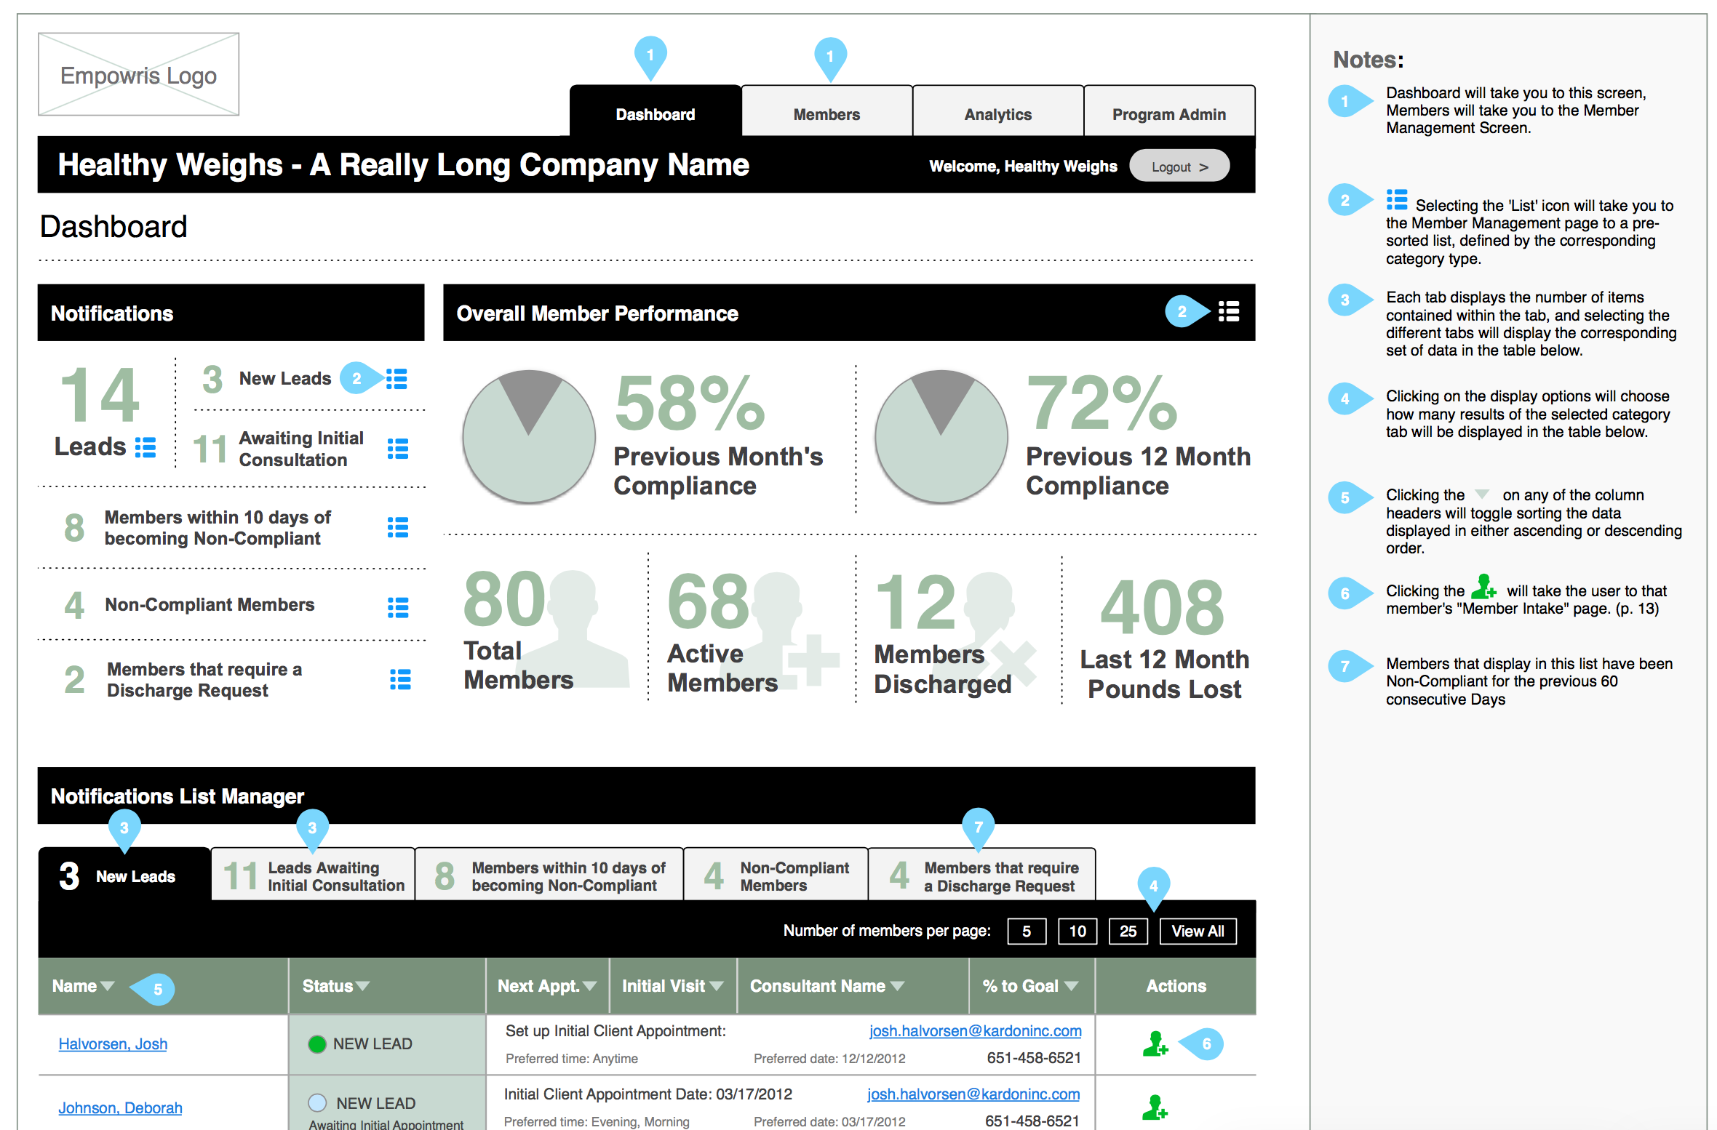Click Previous Month's Compliance pie chart
1717x1130 pixels.
(529, 436)
